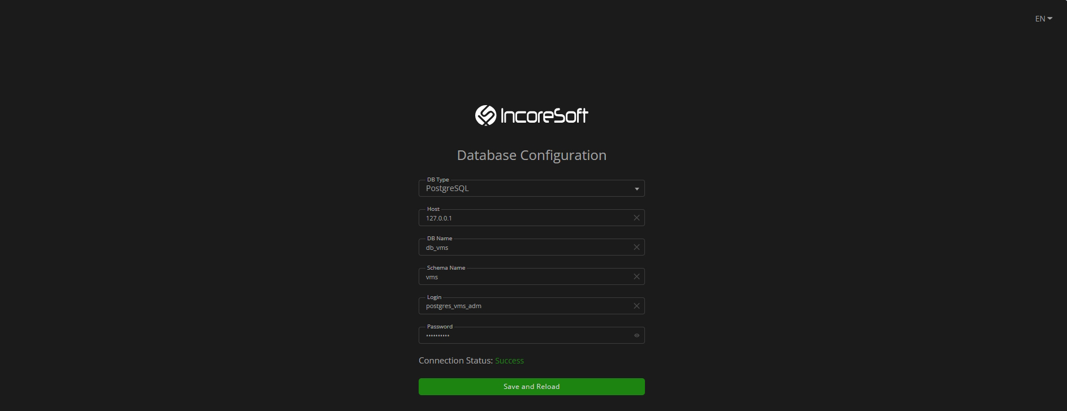Screen dimensions: 1067x411
Task: Clear the Schema Name field with its X icon
Action: [636, 276]
